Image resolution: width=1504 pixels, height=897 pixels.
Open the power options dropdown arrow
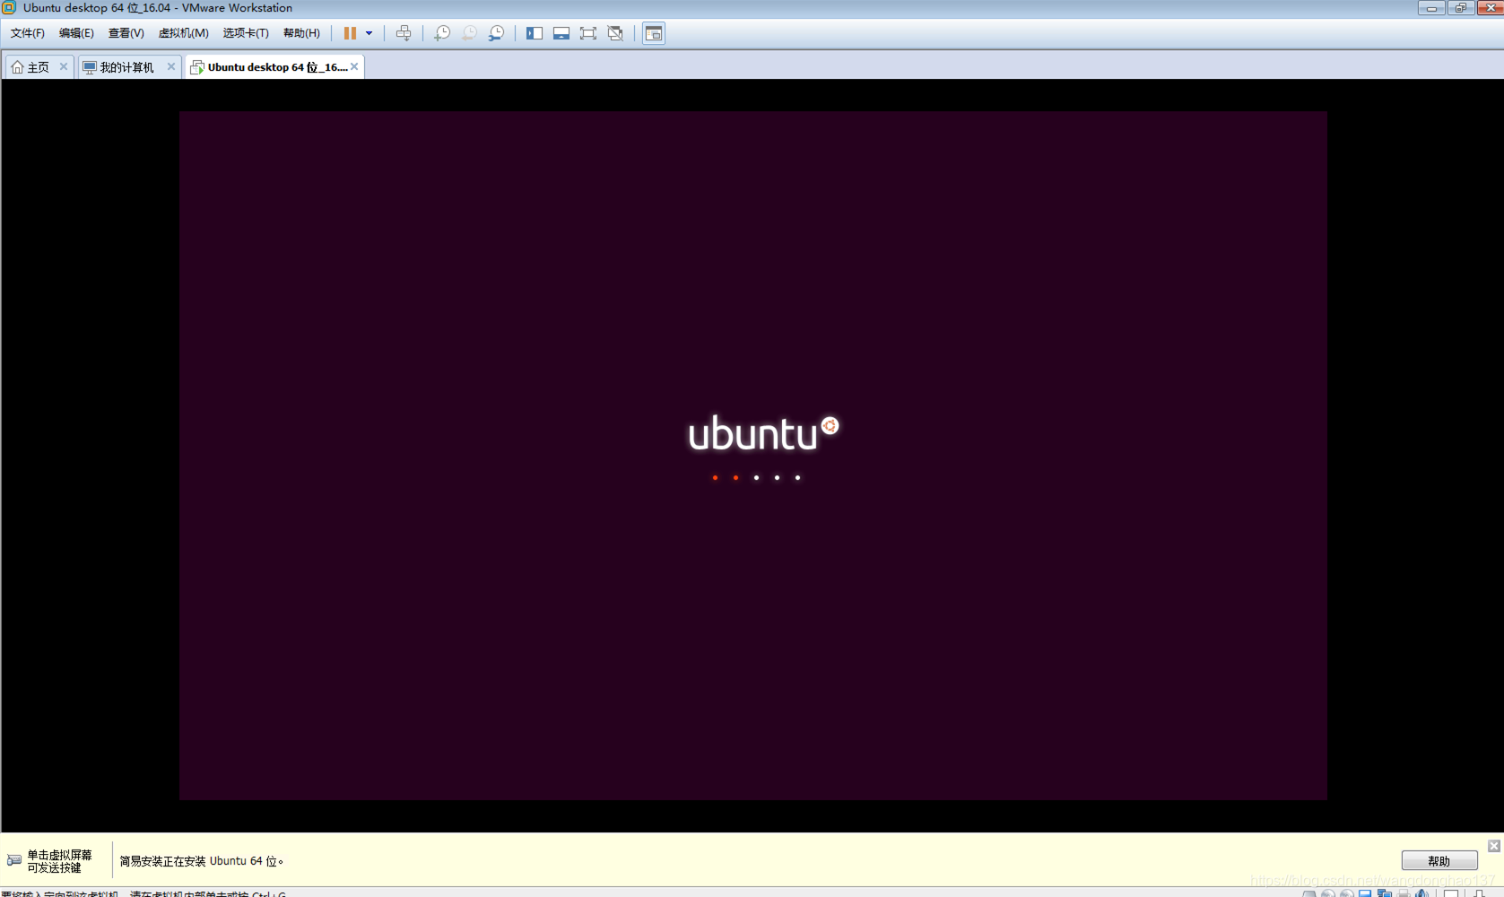pos(369,33)
